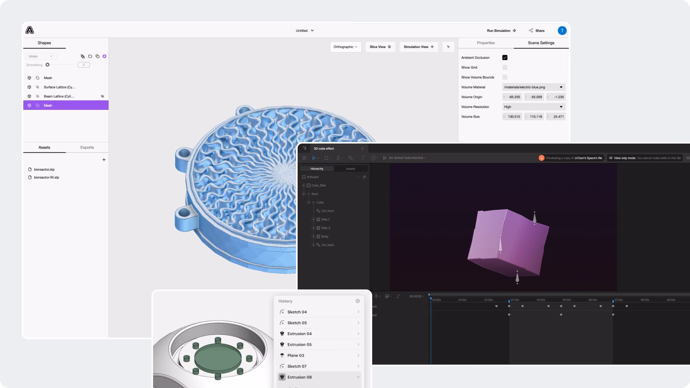Toggle the Slice View button
This screenshot has height=388, width=690.
pos(380,47)
